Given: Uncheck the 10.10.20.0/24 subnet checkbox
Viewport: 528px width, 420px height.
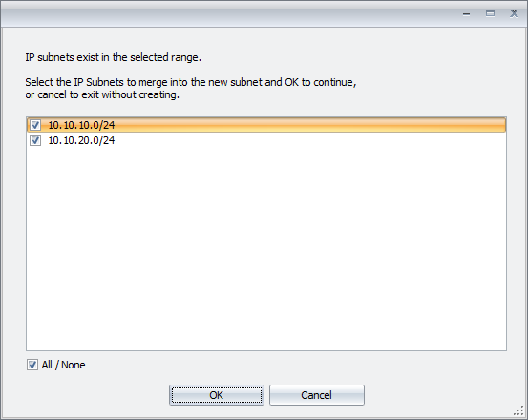Looking at the screenshot, I should coord(35,140).
